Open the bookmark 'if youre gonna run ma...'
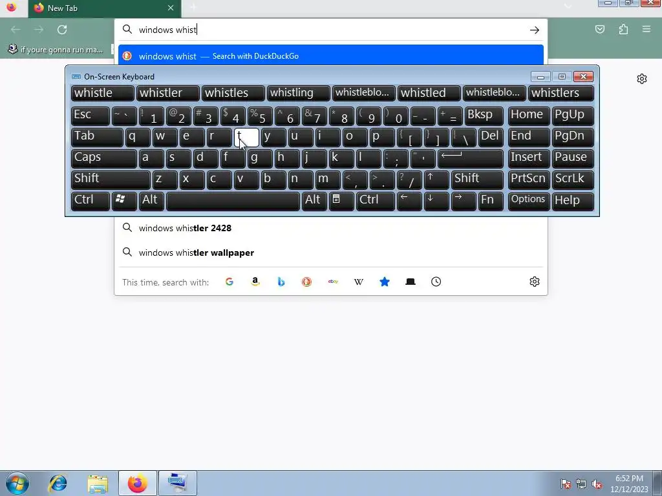 tap(56, 49)
